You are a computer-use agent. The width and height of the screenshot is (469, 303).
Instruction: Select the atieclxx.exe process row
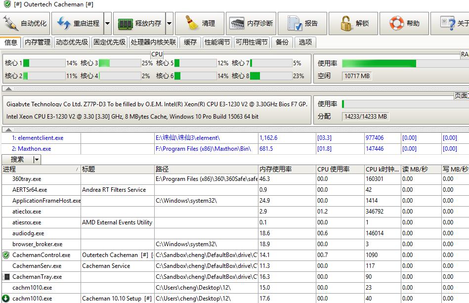click(x=235, y=212)
